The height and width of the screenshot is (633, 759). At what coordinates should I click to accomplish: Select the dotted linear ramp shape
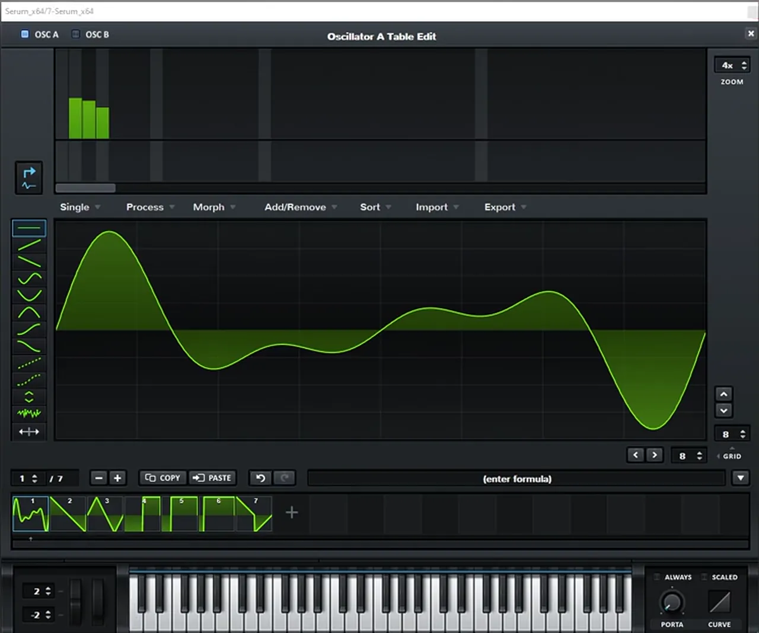(x=29, y=363)
